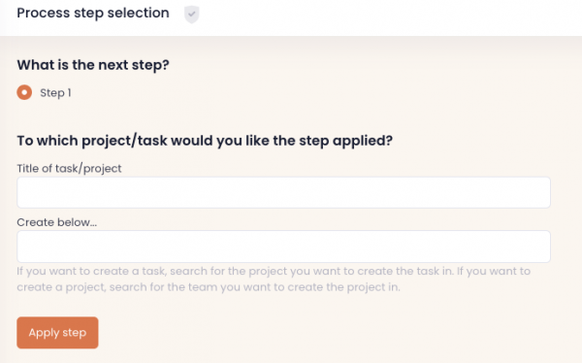Click the gray verification shield badge in header
582x363 pixels.
(x=191, y=15)
